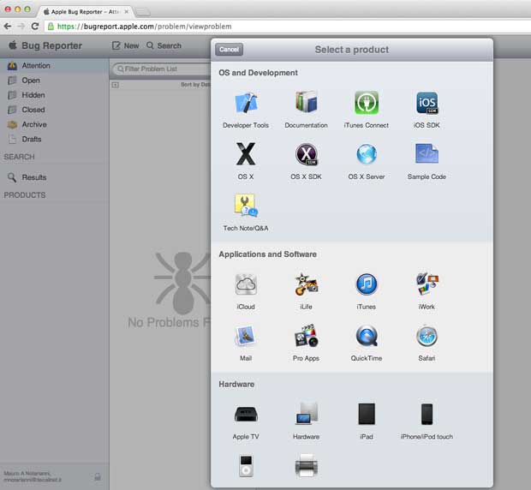The width and height of the screenshot is (531, 490).
Task: Pick the OS X SDK product
Action: (306, 154)
